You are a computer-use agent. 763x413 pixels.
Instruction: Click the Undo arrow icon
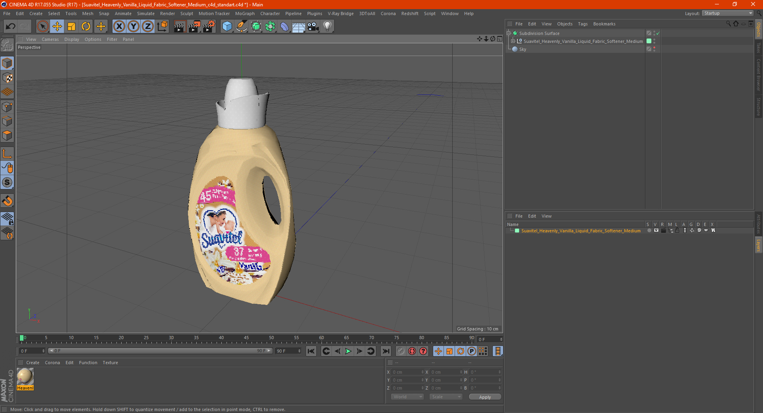[x=11, y=27]
